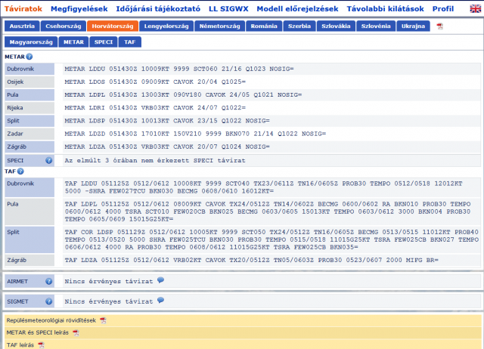Click Dubrovnik in the TAF list
This screenshot has width=484, height=349.
[29, 187]
